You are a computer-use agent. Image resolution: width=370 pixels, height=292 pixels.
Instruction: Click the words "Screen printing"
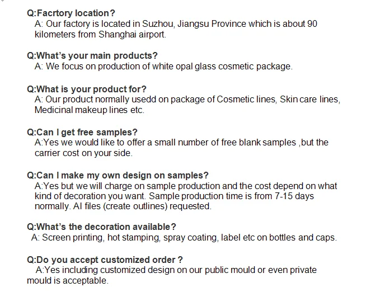click(x=71, y=238)
